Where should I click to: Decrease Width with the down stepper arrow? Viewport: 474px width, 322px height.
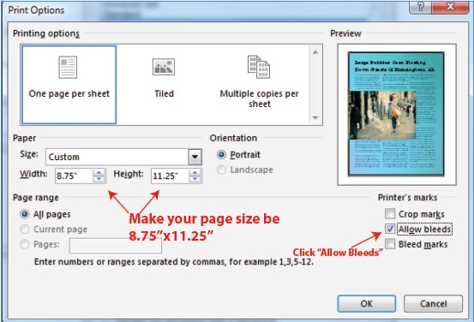[99, 179]
